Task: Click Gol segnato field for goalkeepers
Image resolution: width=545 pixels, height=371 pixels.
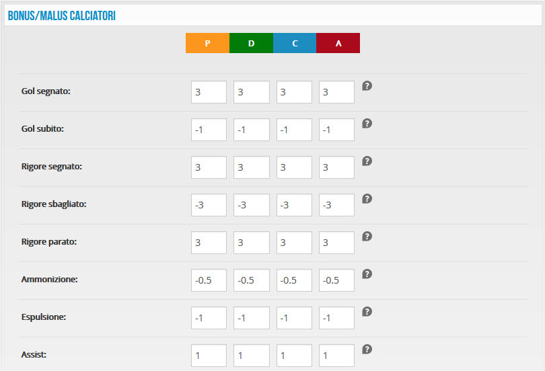Action: click(x=209, y=92)
